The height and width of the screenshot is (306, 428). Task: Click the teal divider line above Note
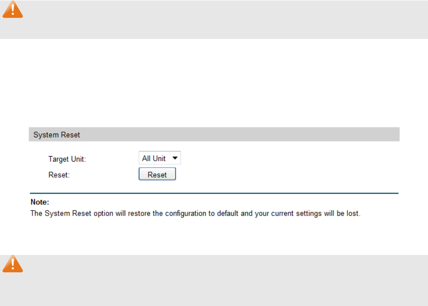[214, 193]
